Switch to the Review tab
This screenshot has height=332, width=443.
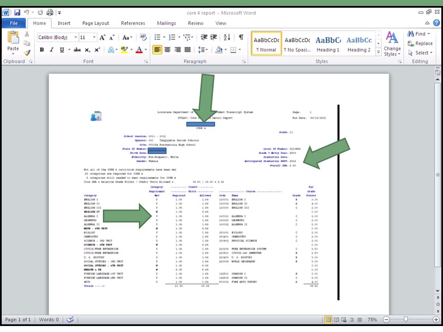(196, 23)
